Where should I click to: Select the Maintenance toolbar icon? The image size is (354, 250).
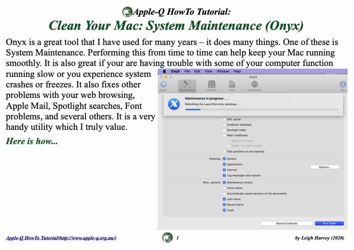pyautogui.click(x=187, y=86)
